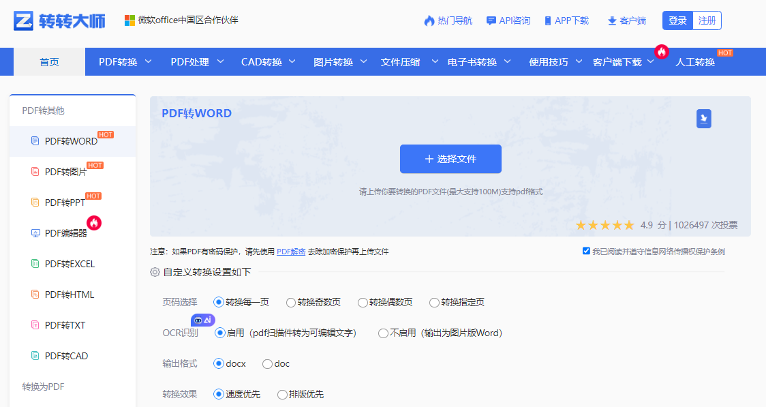This screenshot has height=407, width=766.
Task: Uncheck the 我已阅读并遵守 agreement checkbox
Action: tap(586, 251)
